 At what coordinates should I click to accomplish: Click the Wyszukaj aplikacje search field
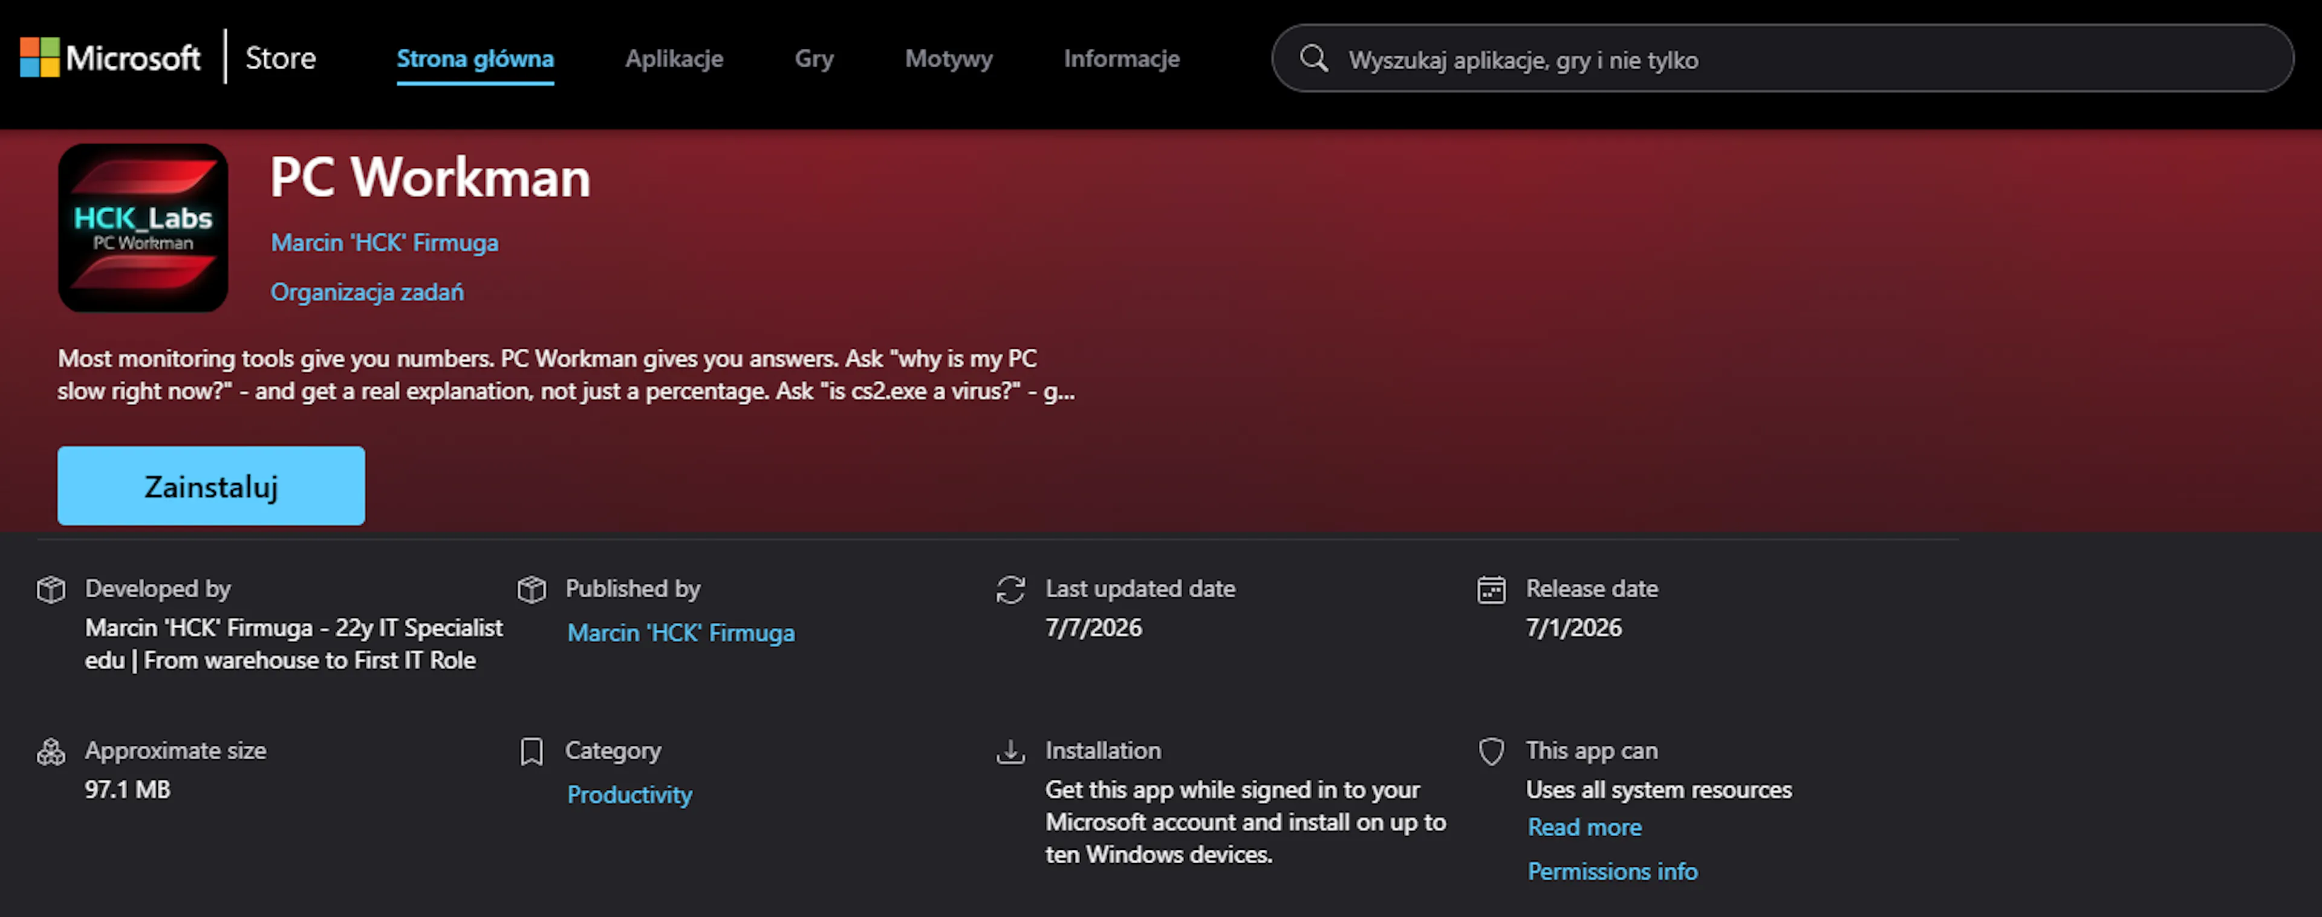click(1782, 59)
